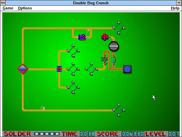Click the diamond socket on the top trace
Viewport: 182px width, 137px height.
[x=118, y=28]
